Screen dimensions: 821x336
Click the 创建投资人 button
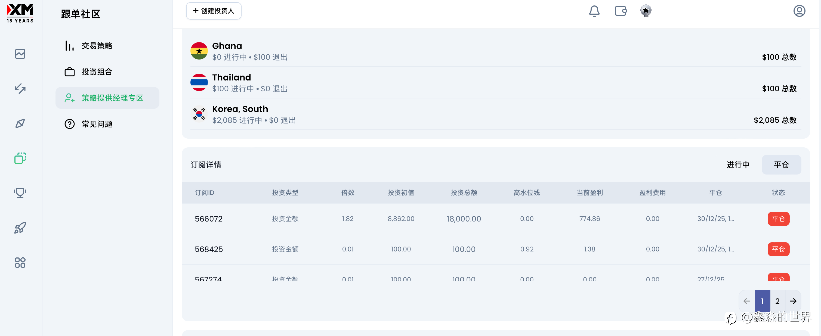tap(214, 11)
